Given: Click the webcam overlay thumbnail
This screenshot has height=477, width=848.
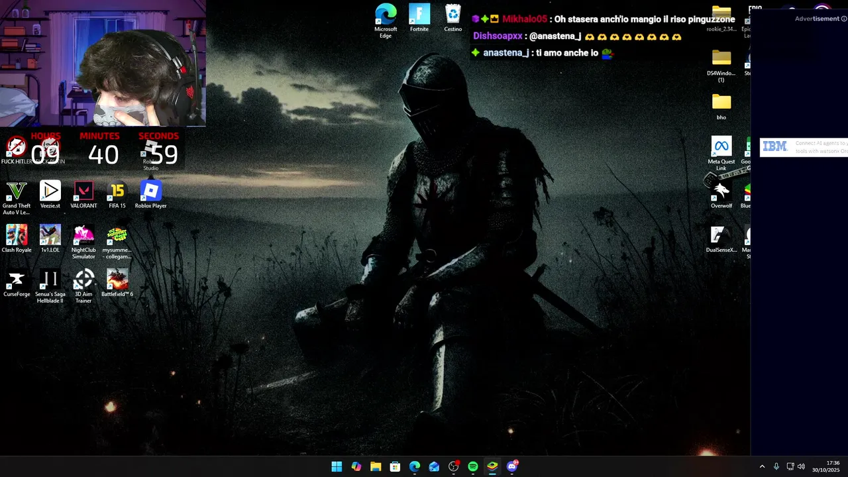Looking at the screenshot, I should click(x=103, y=63).
